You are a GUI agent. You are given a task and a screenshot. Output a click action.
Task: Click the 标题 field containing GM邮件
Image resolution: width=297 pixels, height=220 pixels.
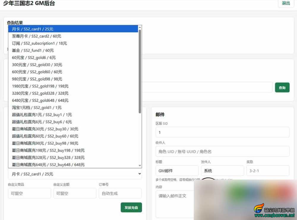[x=177, y=171]
